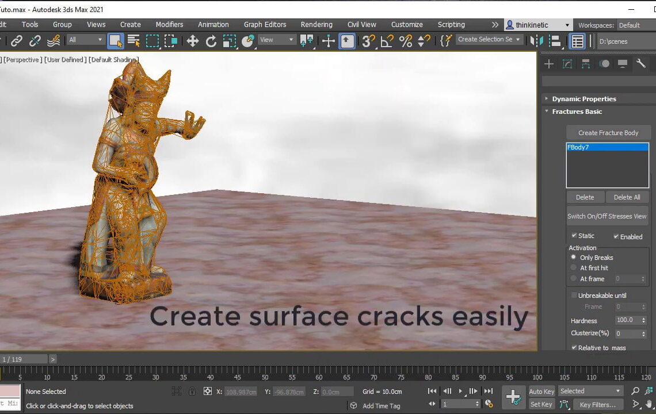Activate the Select and Rotate tool

coord(210,40)
